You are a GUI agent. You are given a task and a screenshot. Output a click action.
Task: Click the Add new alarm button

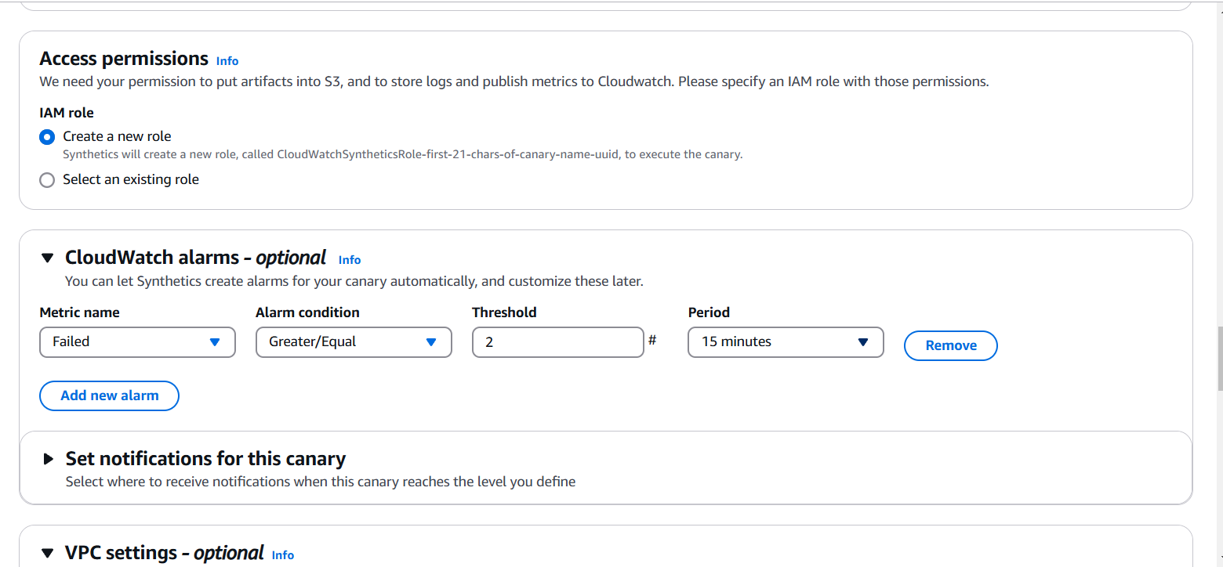coord(109,395)
